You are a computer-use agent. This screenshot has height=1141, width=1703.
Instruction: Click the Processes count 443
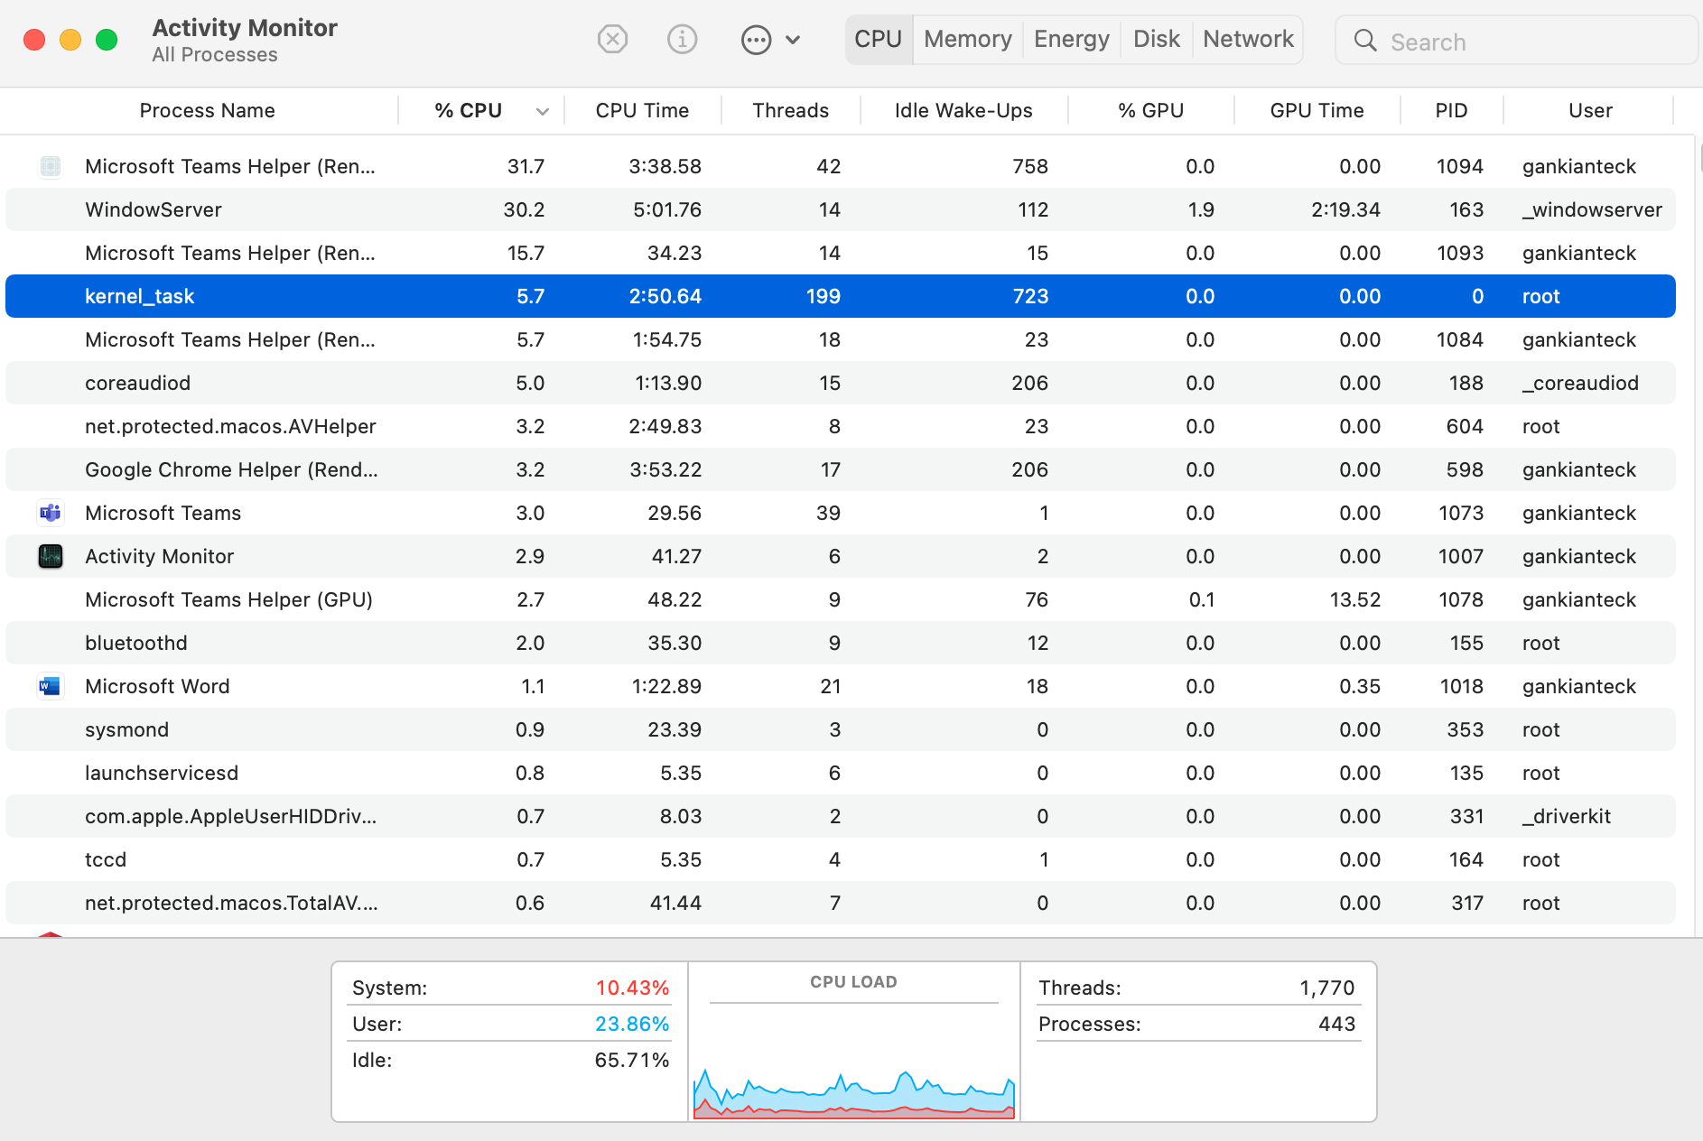coord(1337,1024)
